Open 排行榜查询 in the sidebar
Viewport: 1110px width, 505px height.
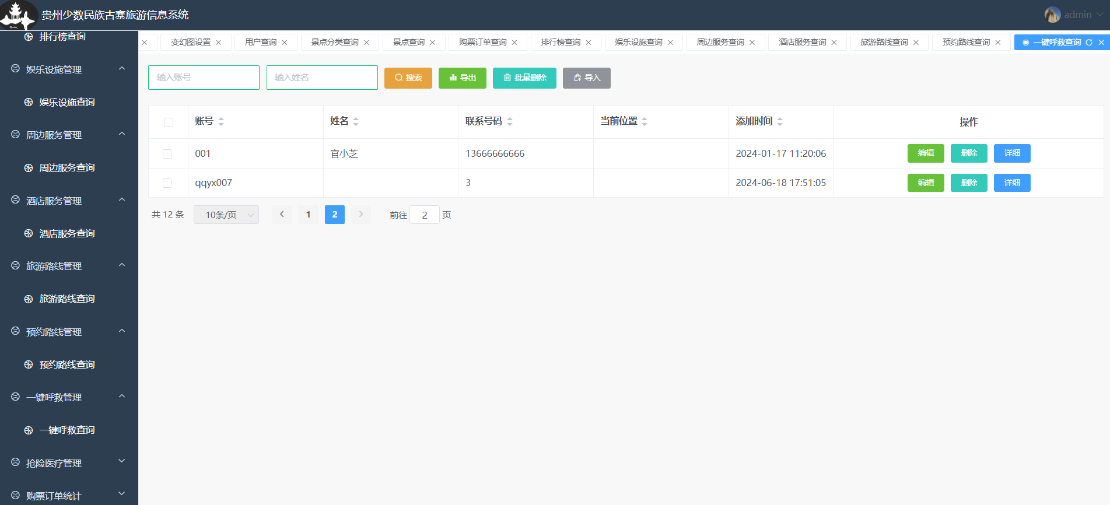(62, 37)
